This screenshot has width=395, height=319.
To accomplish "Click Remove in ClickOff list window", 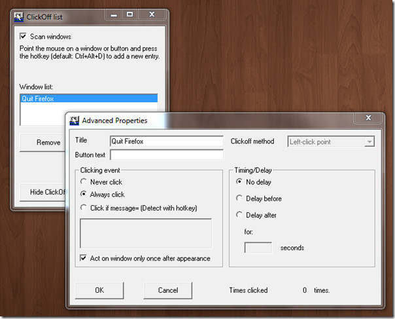I will [43, 143].
